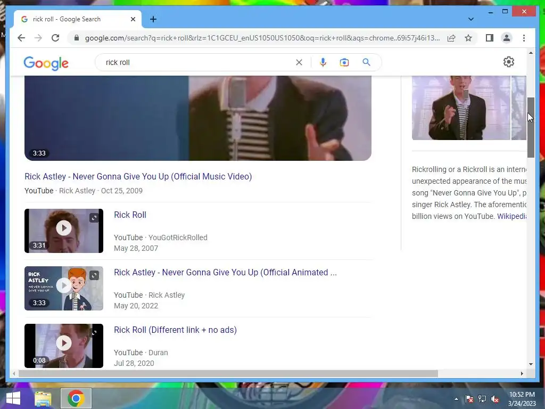Click the browser forward arrow
The image size is (545, 409).
(x=38, y=38)
